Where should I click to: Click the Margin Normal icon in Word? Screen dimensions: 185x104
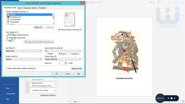click(x=28, y=84)
